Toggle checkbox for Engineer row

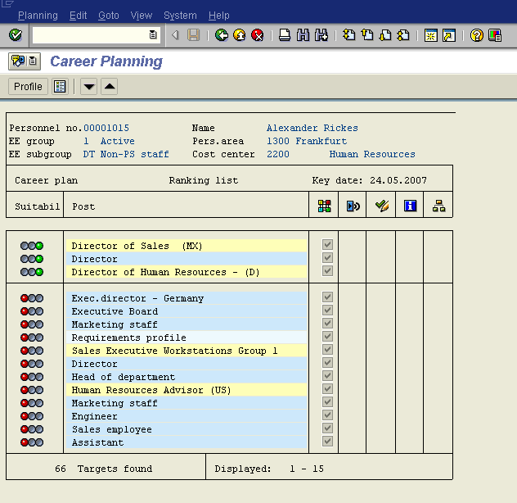(x=327, y=415)
